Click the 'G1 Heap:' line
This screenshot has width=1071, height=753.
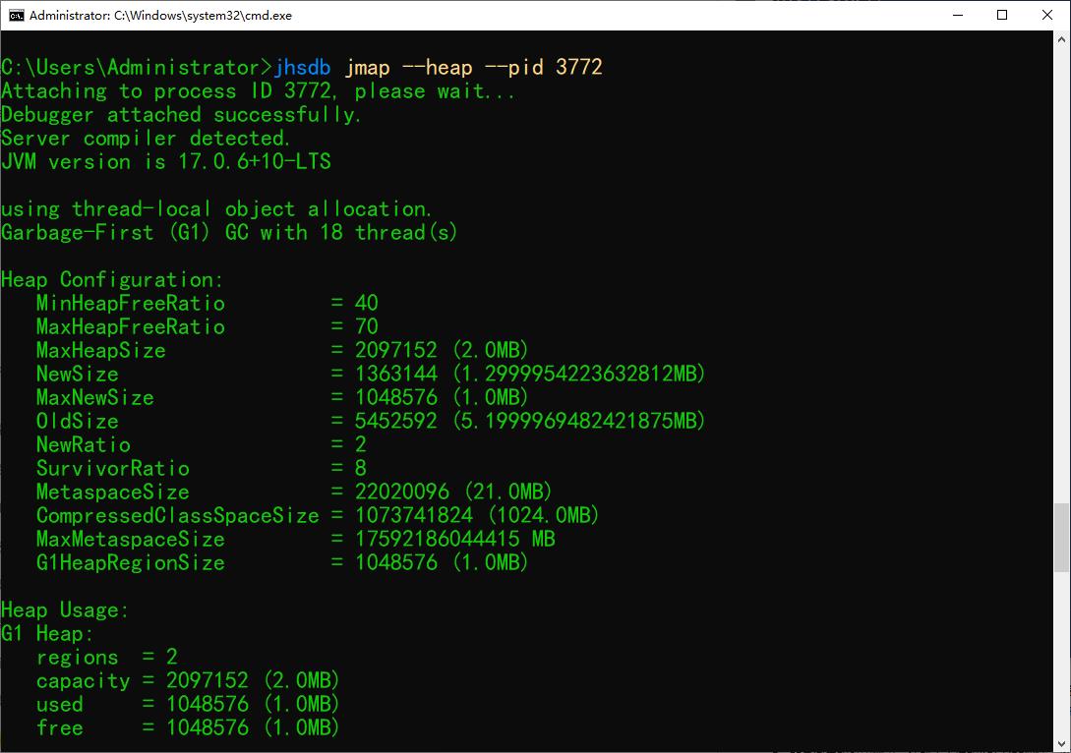point(47,634)
